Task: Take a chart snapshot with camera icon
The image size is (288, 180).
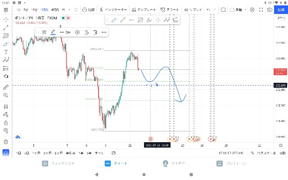Action: (270, 10)
